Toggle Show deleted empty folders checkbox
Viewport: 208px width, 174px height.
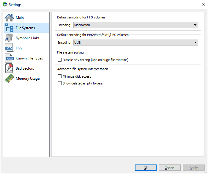pos(59,83)
